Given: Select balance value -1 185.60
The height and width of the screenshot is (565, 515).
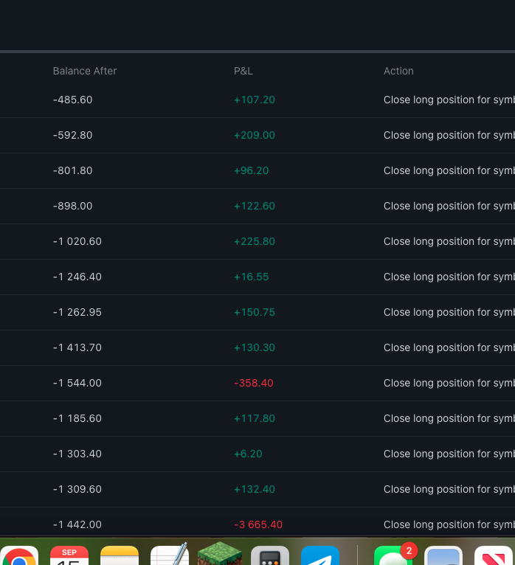Looking at the screenshot, I should point(77,418).
